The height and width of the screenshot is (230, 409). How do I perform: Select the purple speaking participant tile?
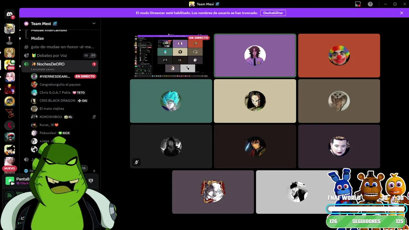[x=255, y=56]
